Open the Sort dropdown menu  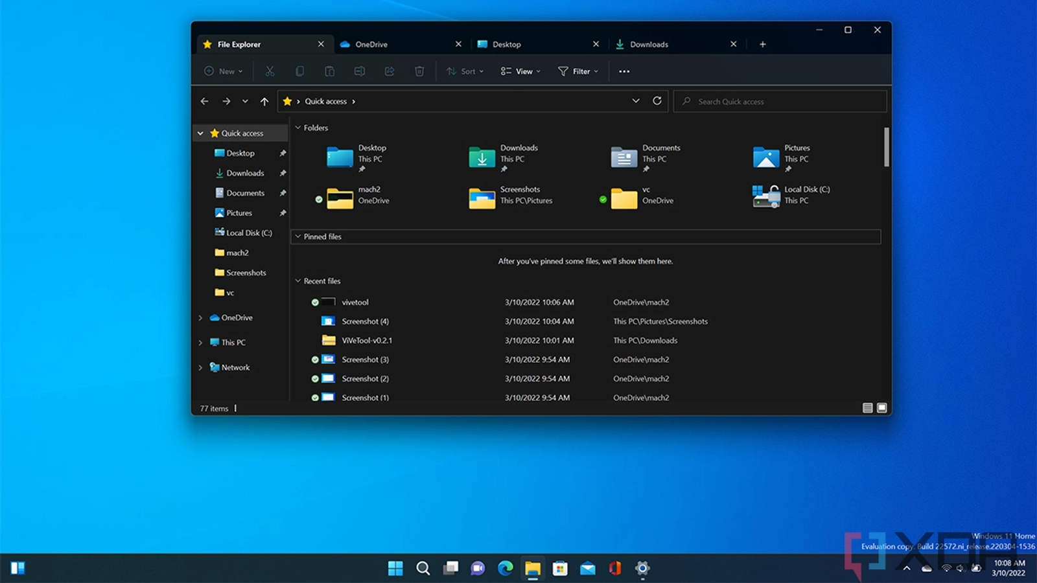[465, 71]
